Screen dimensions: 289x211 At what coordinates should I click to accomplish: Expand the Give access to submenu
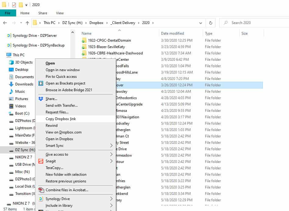(x=111, y=154)
